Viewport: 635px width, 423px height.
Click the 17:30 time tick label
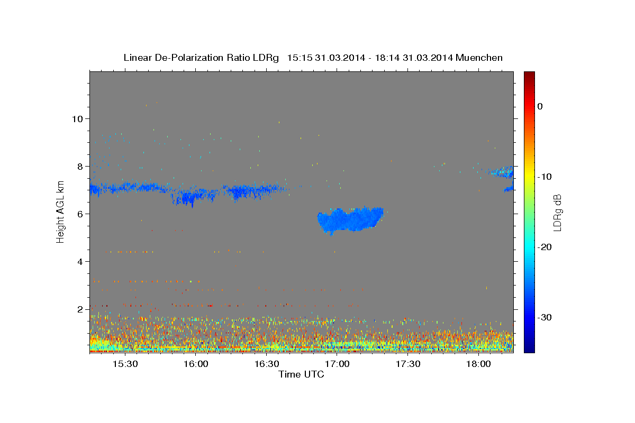(407, 364)
